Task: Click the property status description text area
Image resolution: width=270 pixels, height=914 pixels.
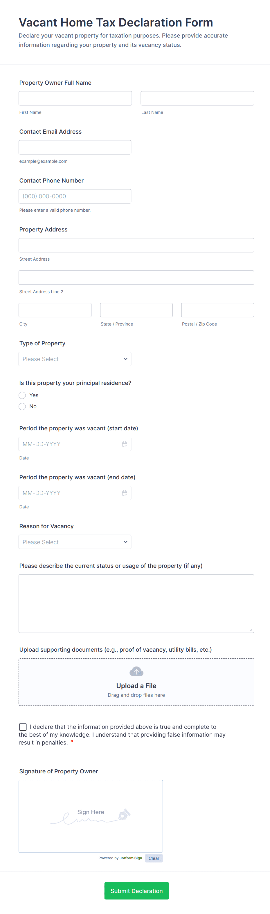Action: pos(136,604)
